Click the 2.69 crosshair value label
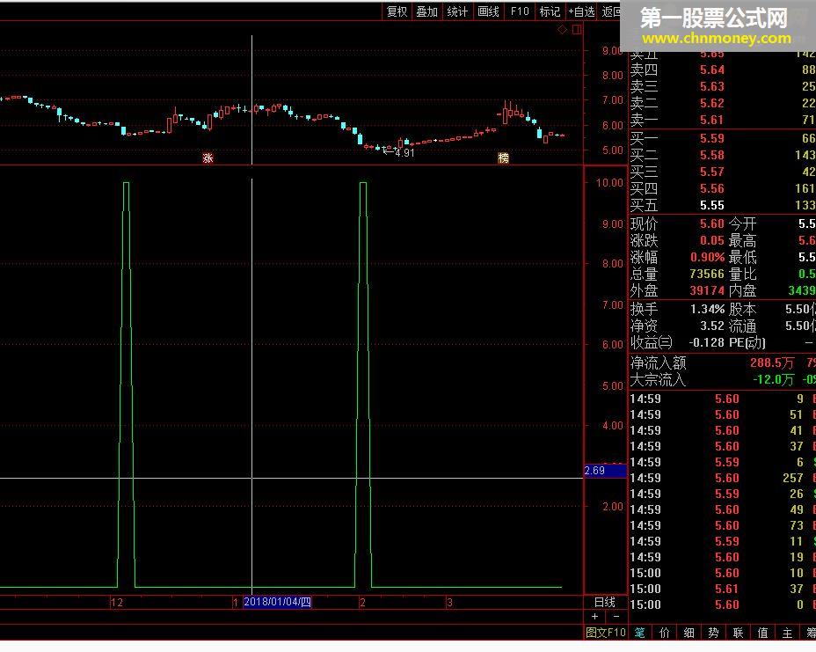 pyautogui.click(x=605, y=471)
